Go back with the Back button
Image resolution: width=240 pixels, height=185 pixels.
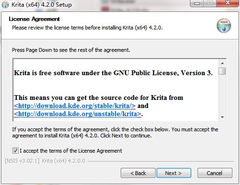(138, 173)
